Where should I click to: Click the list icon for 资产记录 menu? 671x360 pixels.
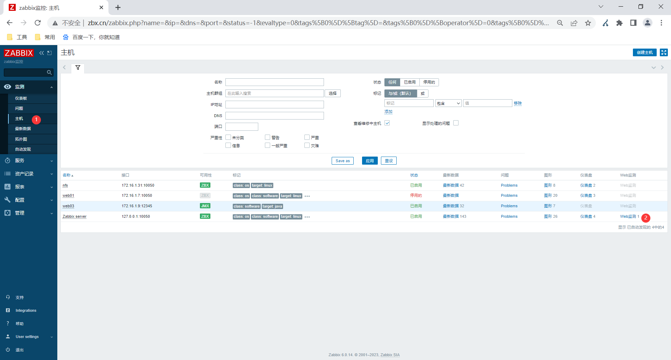pyautogui.click(x=7, y=174)
